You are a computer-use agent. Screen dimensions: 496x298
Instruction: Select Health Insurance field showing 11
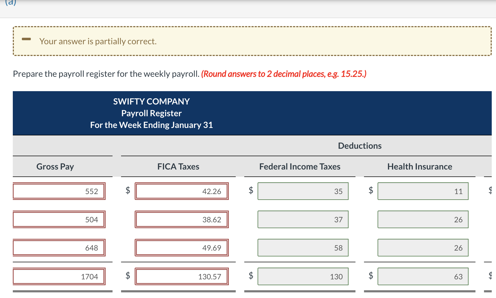[x=423, y=191]
